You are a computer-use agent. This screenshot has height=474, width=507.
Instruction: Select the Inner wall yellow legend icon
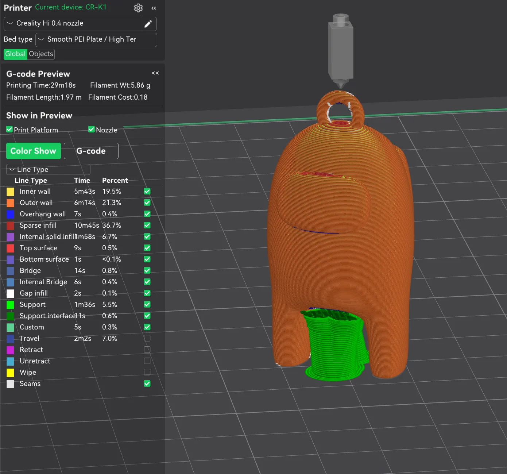(x=10, y=191)
